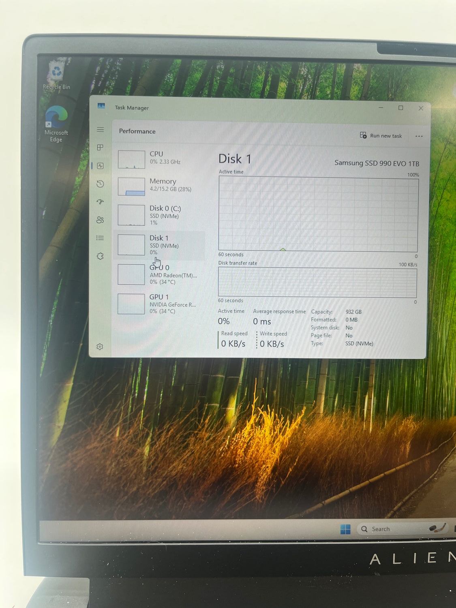Click the Disk 1 active time graph

318,214
